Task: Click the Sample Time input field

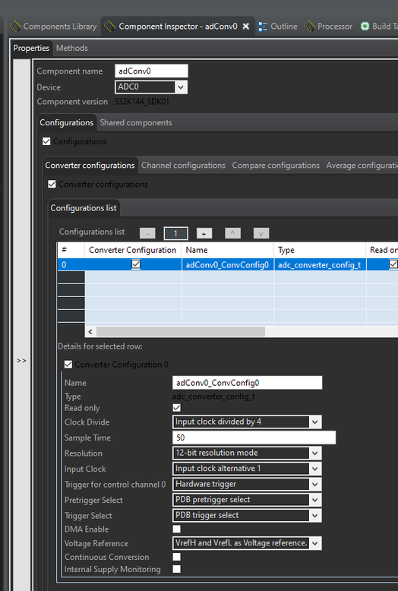Action: click(x=254, y=438)
